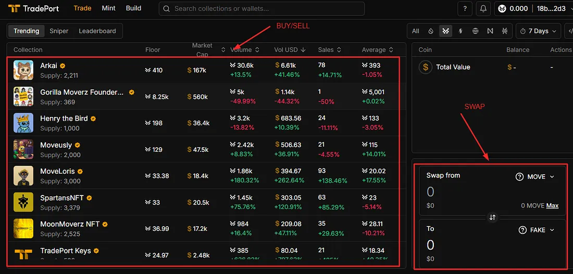Click Henry the Bird verified badge
The image size is (573, 274).
click(x=93, y=119)
